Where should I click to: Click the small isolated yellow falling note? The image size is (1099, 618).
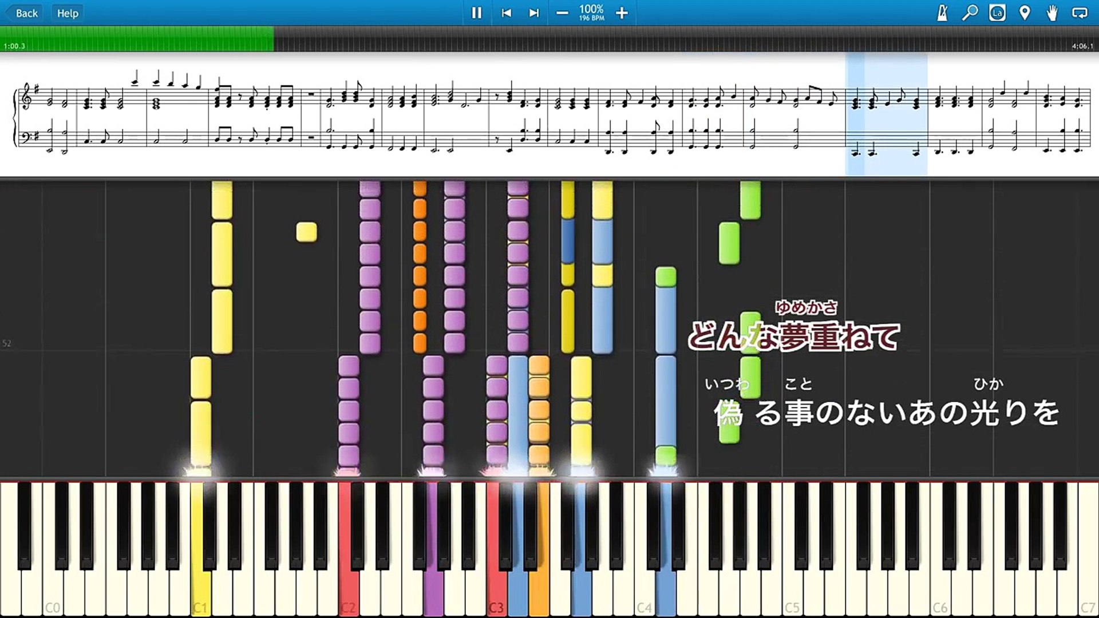[307, 232]
